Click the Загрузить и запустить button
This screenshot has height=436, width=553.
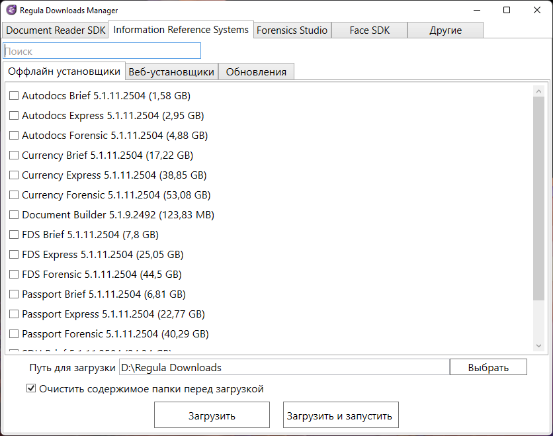(341, 415)
